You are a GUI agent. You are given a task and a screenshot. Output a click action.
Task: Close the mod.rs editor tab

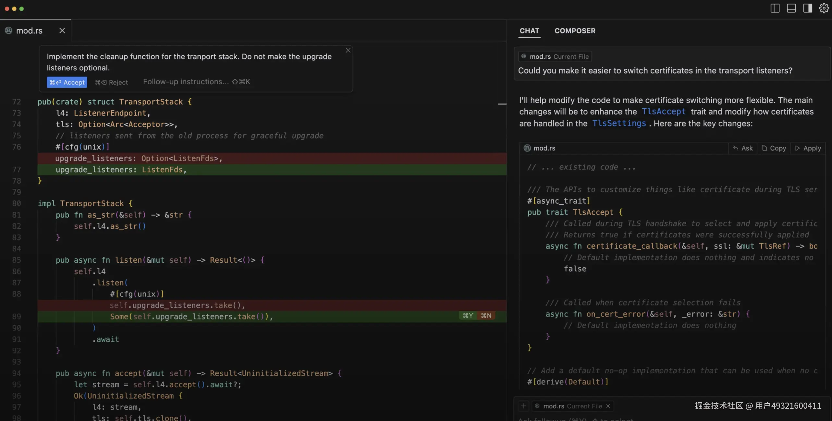(x=62, y=30)
